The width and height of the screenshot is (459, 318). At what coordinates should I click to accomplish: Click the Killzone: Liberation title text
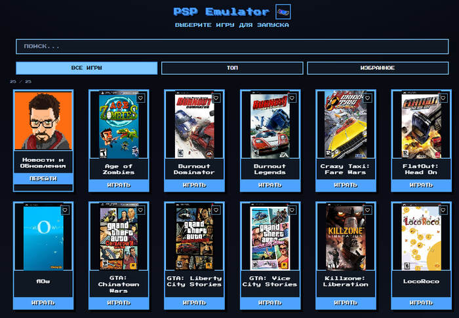pyautogui.click(x=346, y=281)
